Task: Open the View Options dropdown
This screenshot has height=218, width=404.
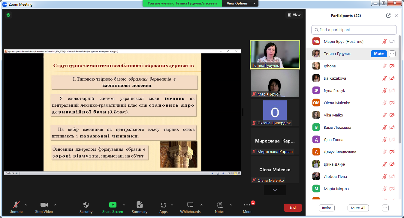Action: pyautogui.click(x=240, y=3)
